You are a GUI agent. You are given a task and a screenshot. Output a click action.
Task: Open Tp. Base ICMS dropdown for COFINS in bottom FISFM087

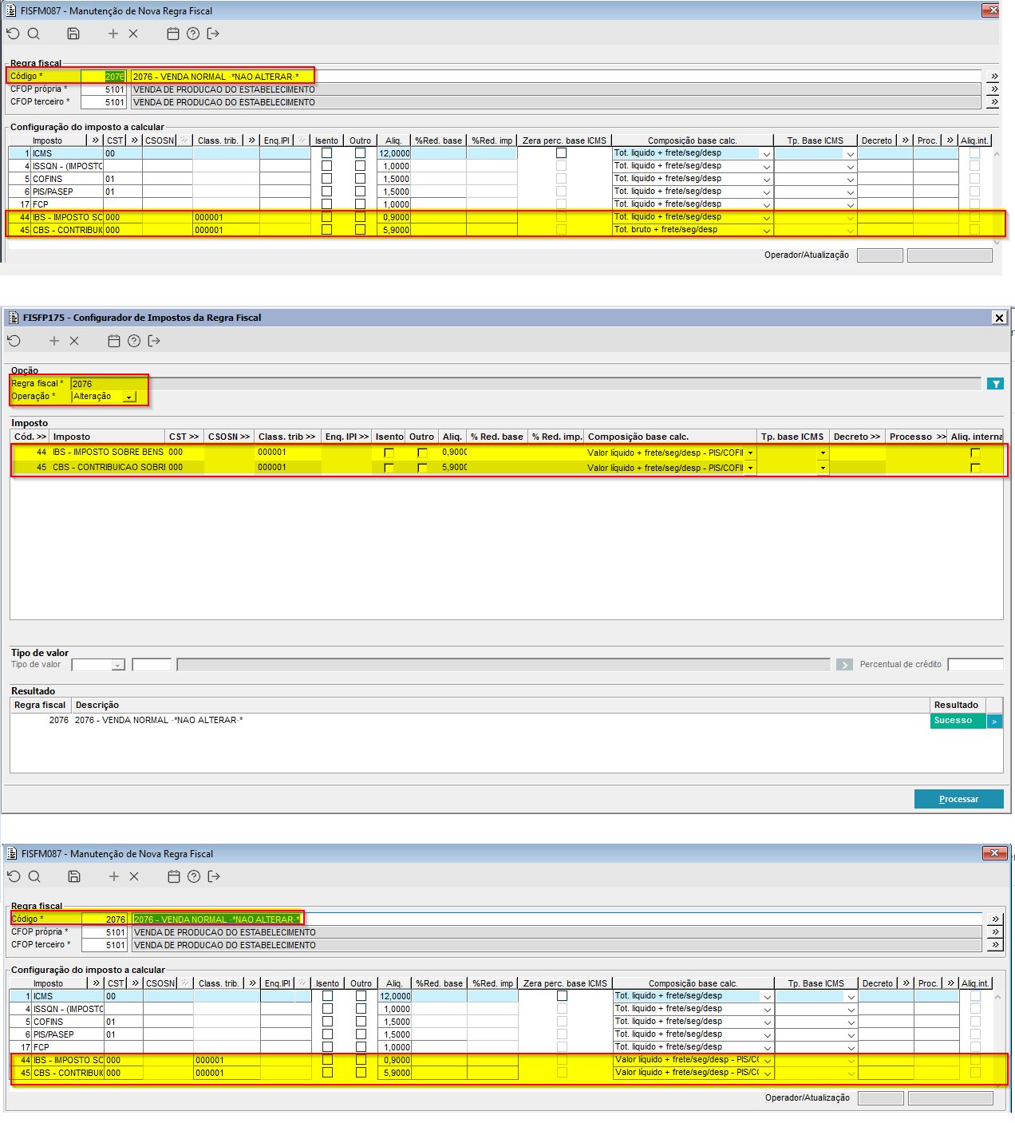point(851,1022)
